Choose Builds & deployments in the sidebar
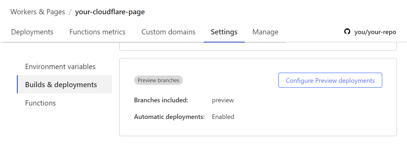This screenshot has height=144, width=407. [x=61, y=85]
